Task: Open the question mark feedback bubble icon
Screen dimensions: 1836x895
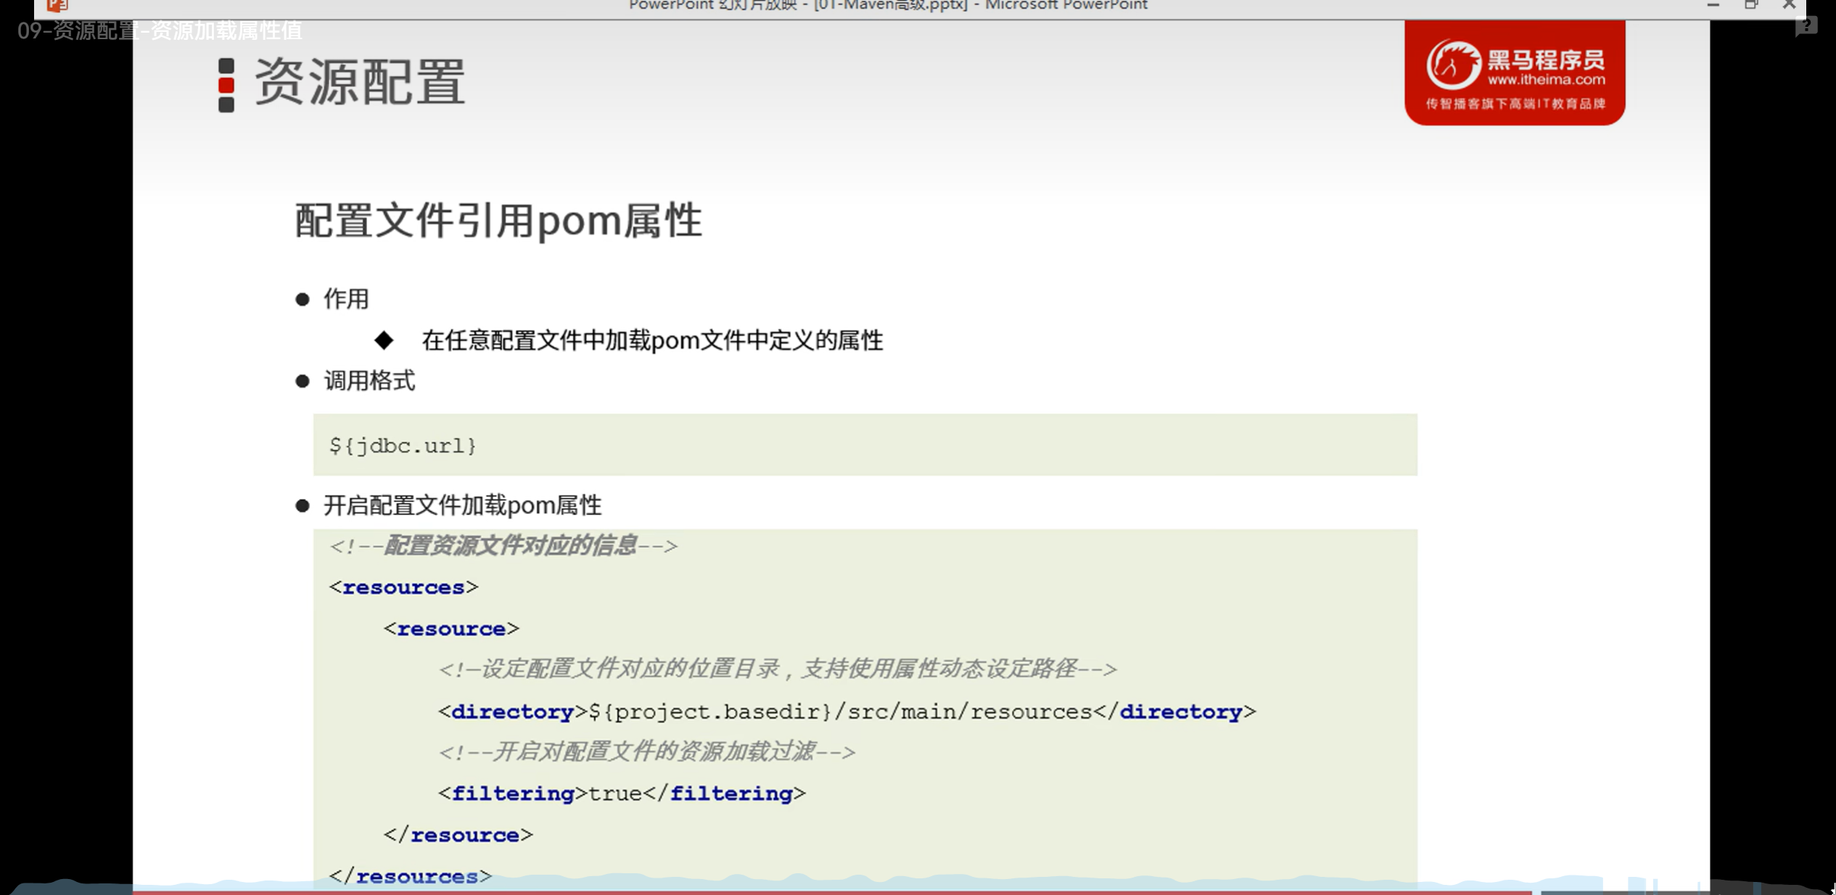Action: [1806, 27]
